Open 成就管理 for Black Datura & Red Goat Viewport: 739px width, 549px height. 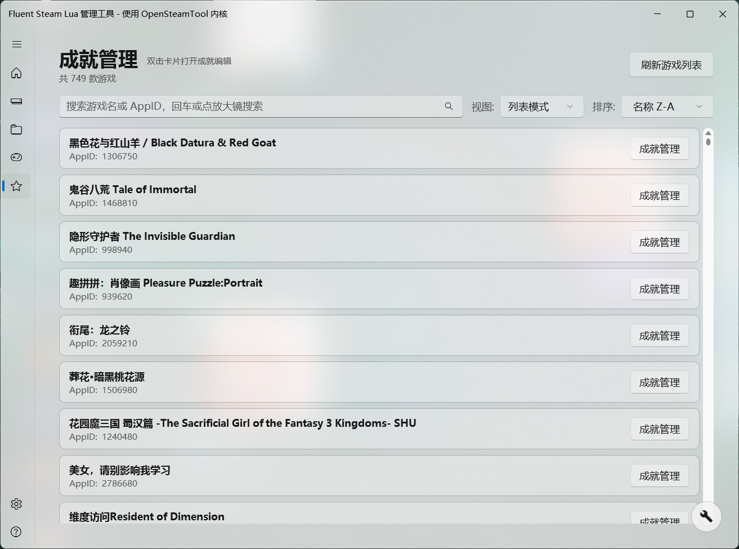point(659,149)
